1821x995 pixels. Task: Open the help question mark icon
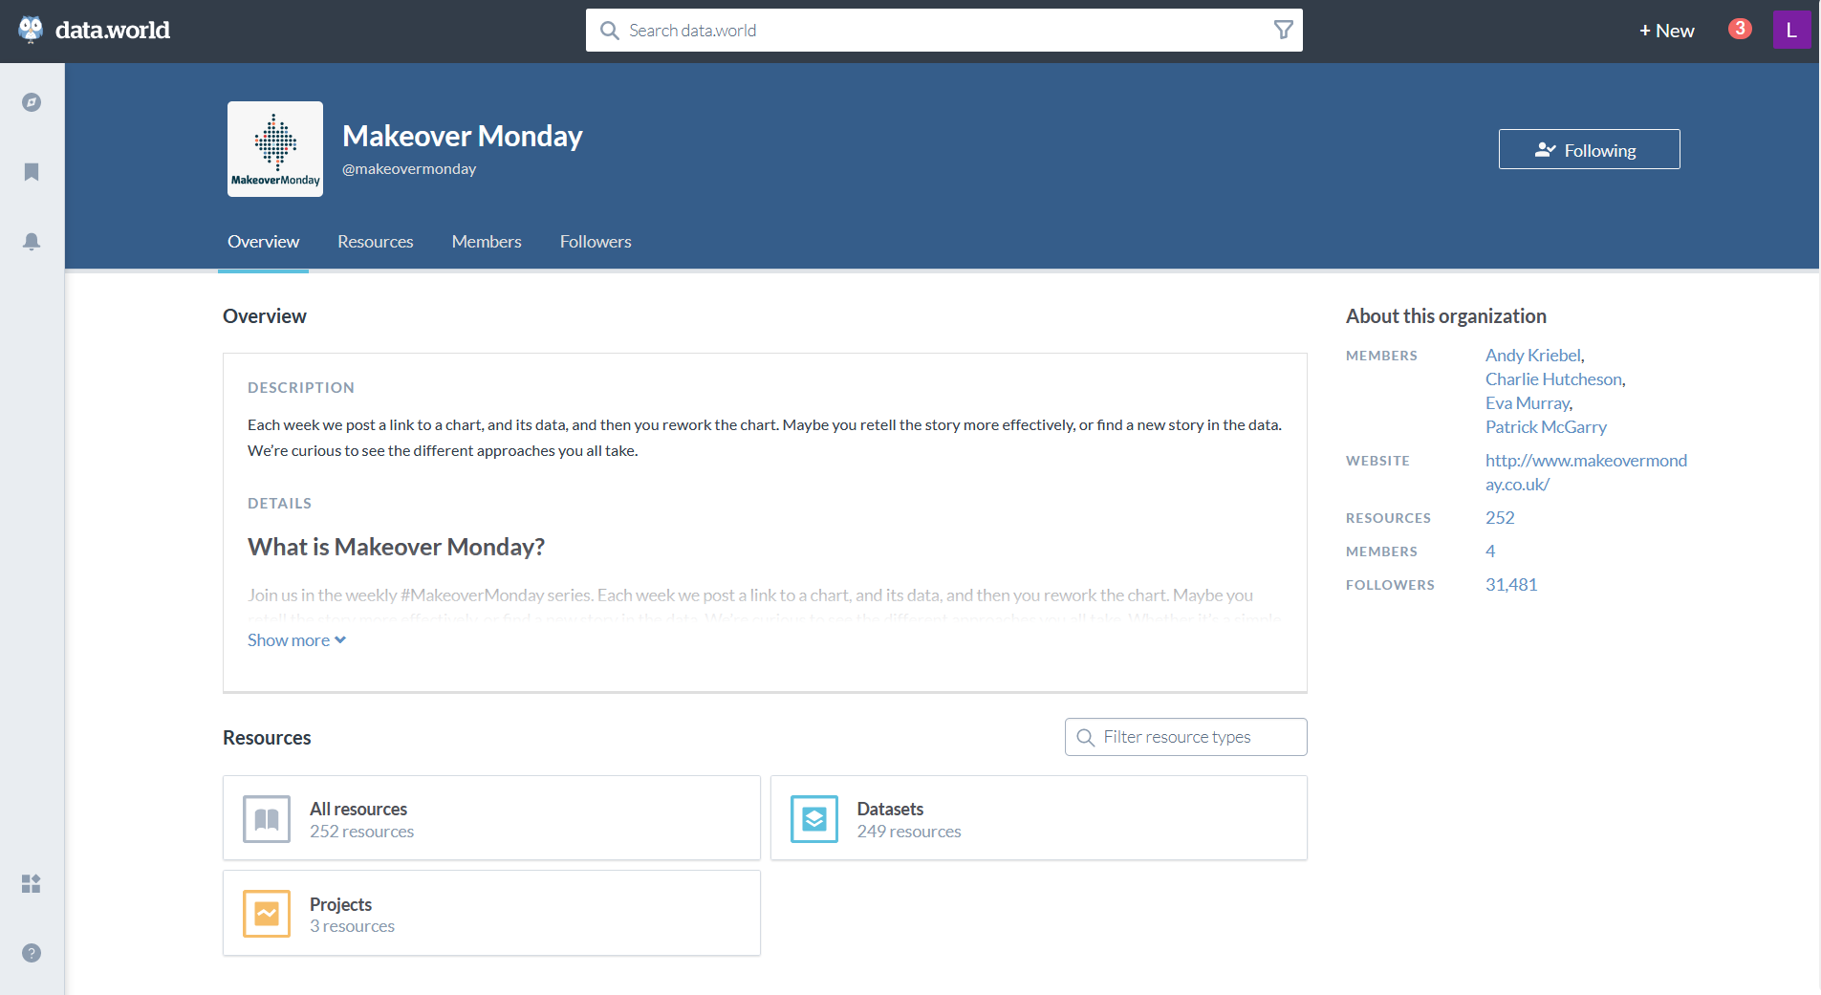[32, 953]
